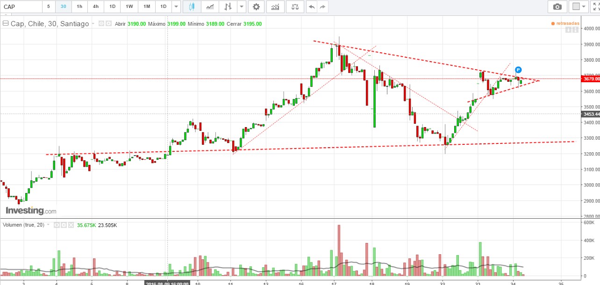
Task: Open chart settings gear
Action: (256, 7)
